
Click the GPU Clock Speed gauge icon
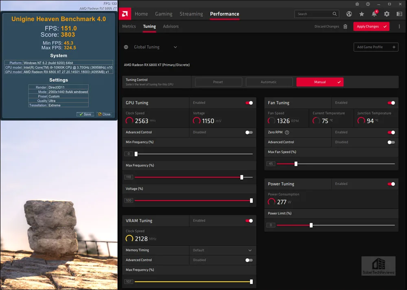pos(129,121)
